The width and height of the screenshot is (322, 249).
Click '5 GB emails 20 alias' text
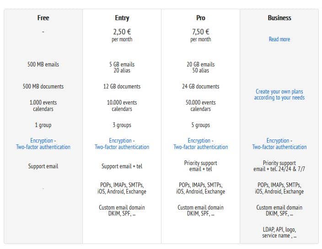coord(122,67)
